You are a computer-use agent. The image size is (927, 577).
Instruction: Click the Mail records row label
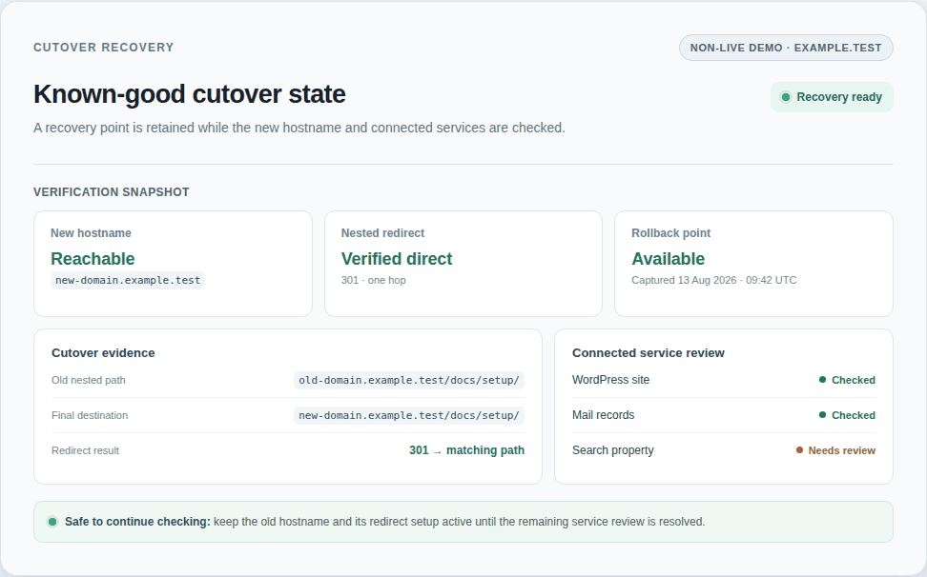click(603, 415)
